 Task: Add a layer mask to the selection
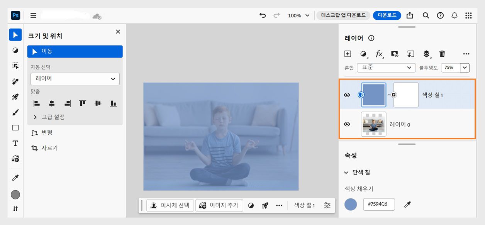[395, 54]
